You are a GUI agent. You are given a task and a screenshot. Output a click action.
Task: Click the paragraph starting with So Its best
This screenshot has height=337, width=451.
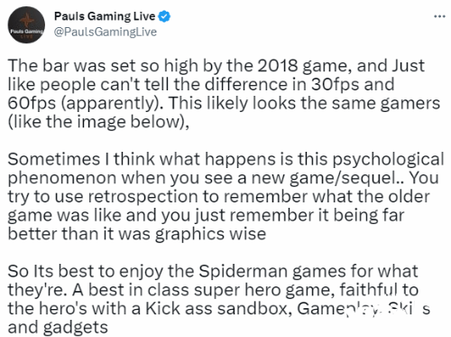[219, 299]
